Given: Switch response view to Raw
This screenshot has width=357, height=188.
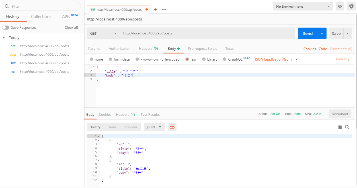Looking at the screenshot, I should [x=112, y=127].
